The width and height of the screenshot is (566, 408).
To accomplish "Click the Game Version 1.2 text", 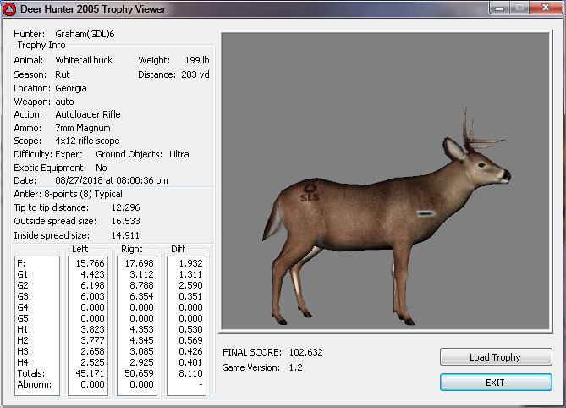I will [262, 367].
